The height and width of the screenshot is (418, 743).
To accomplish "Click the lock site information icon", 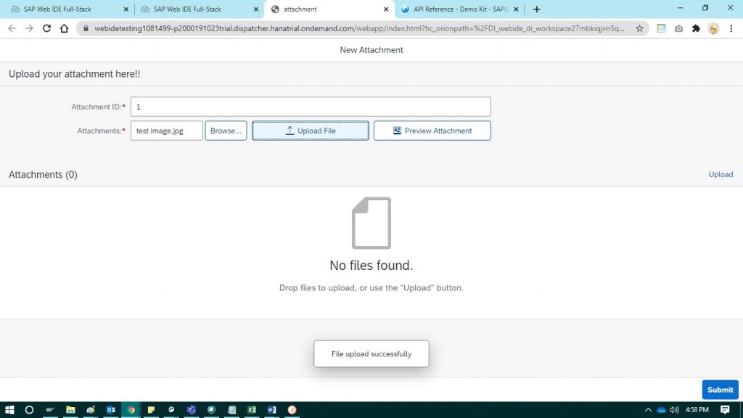I will pos(86,28).
